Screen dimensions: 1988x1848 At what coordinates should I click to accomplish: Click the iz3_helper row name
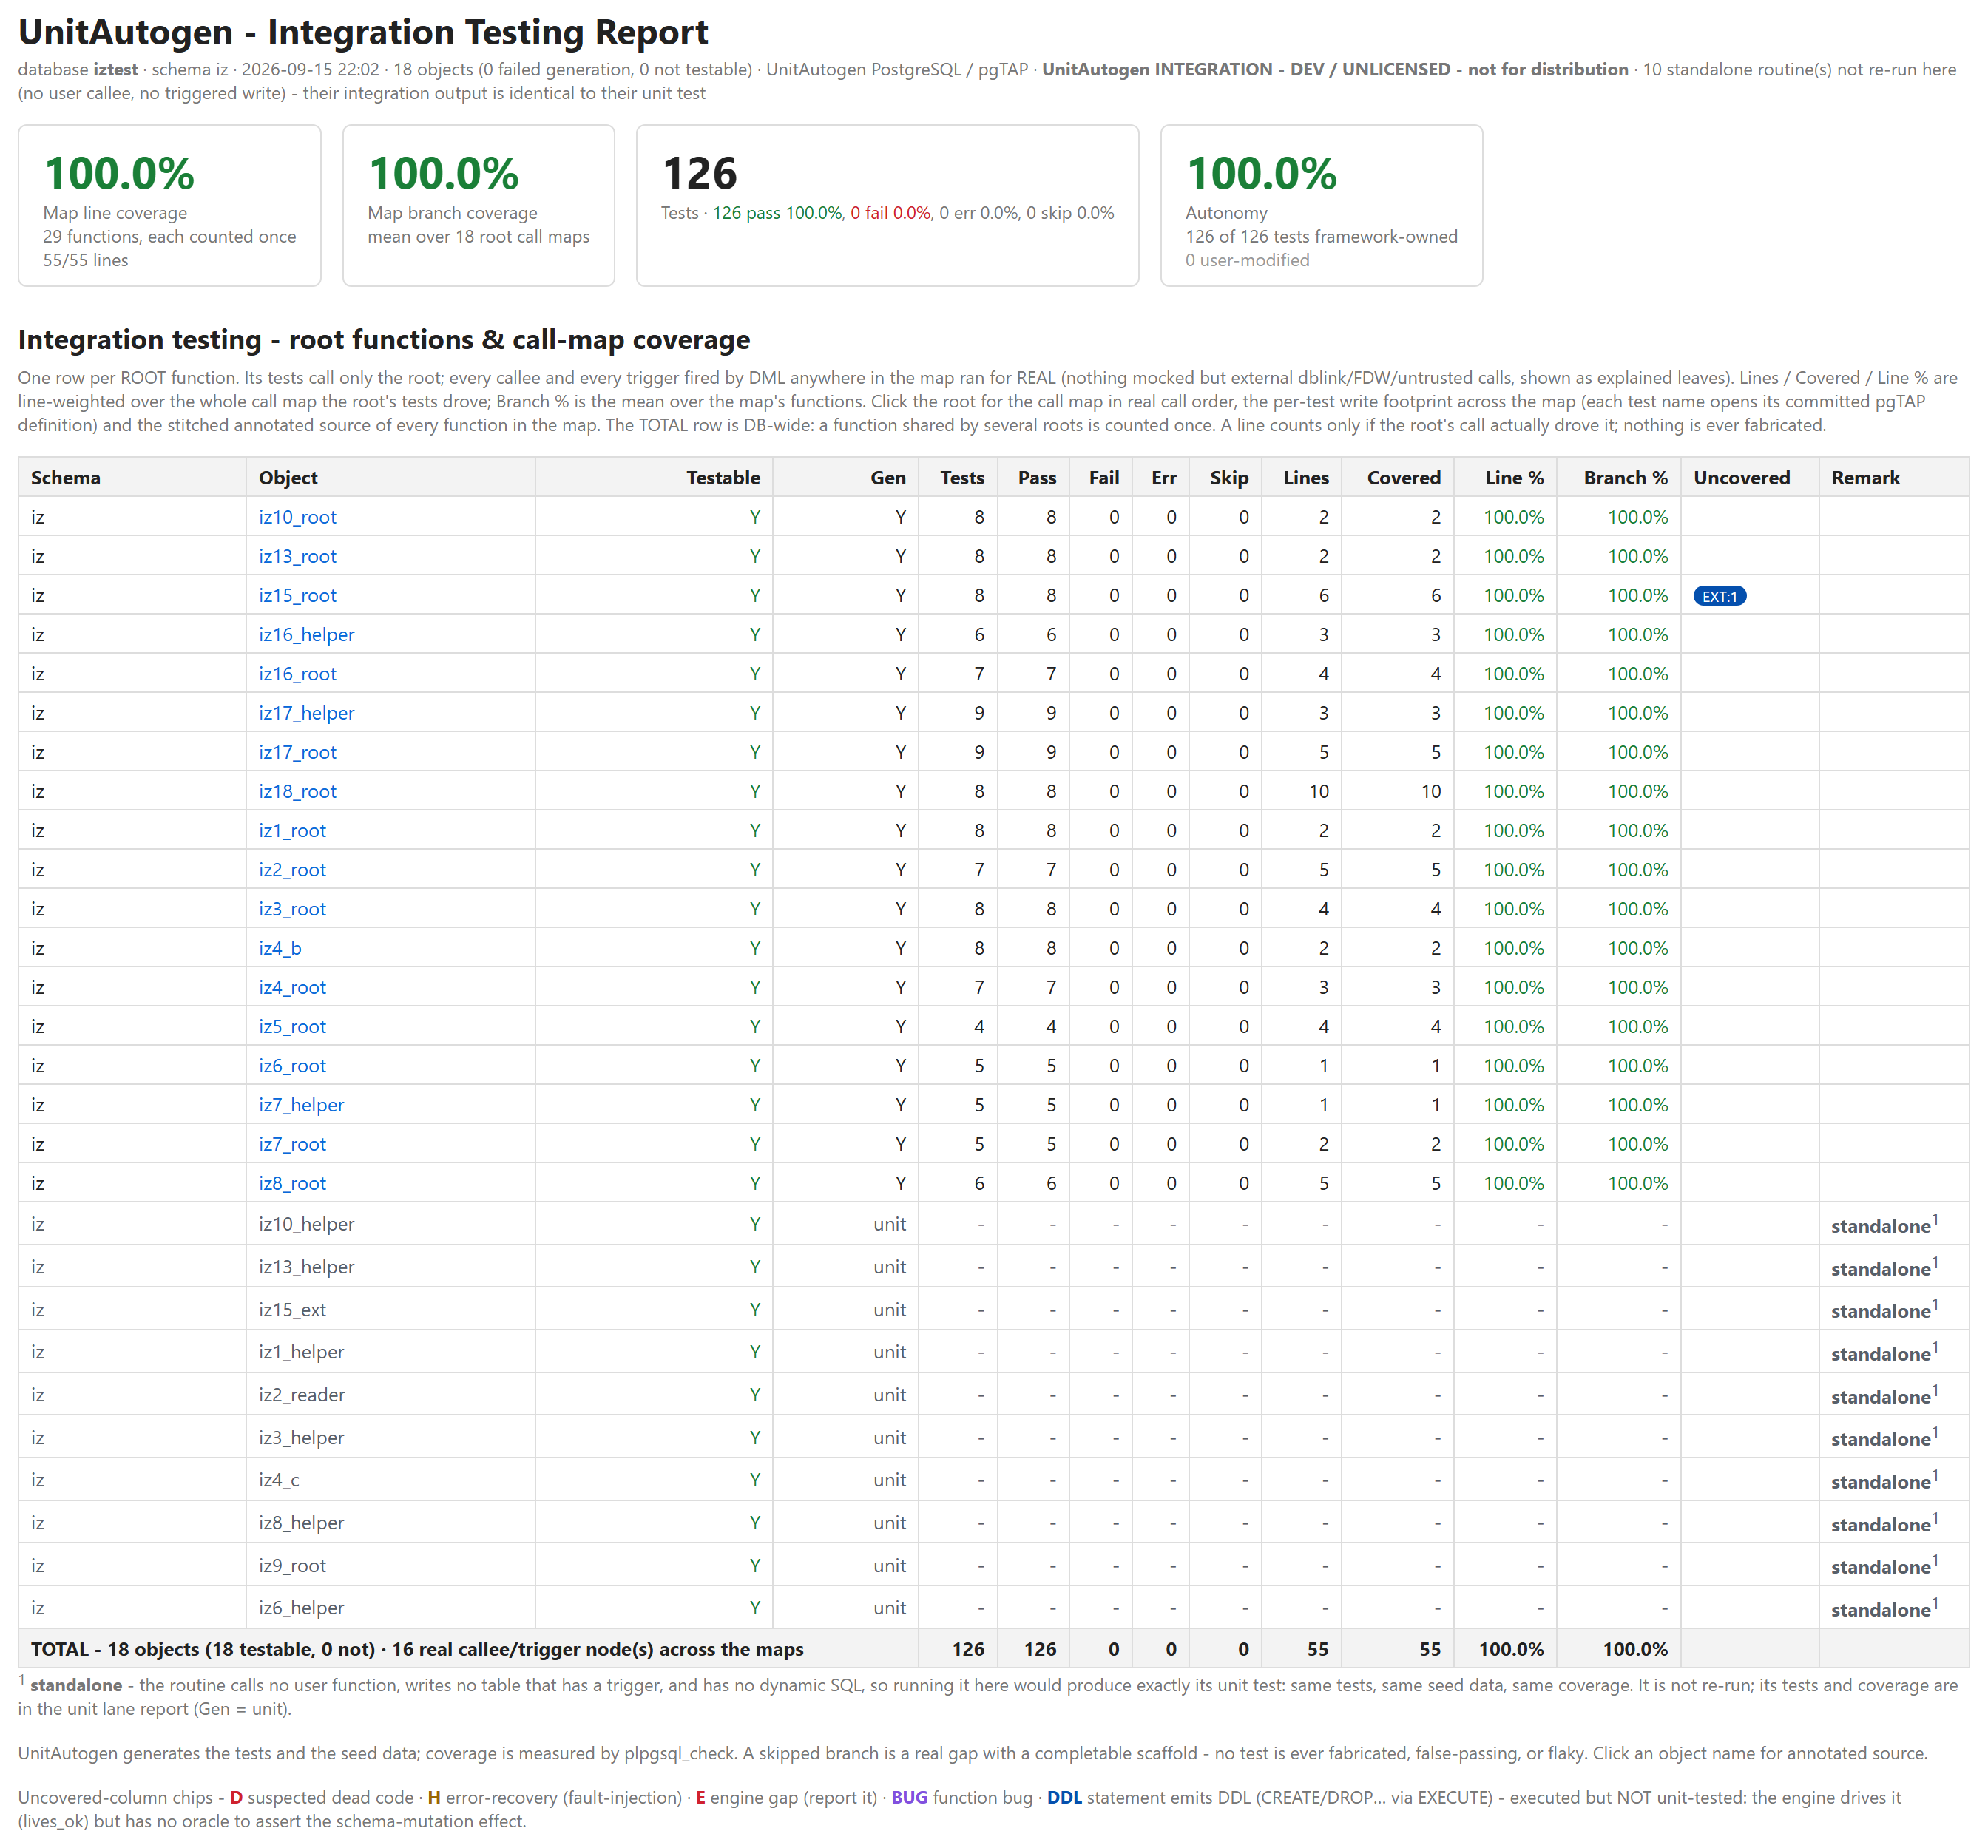301,1438
